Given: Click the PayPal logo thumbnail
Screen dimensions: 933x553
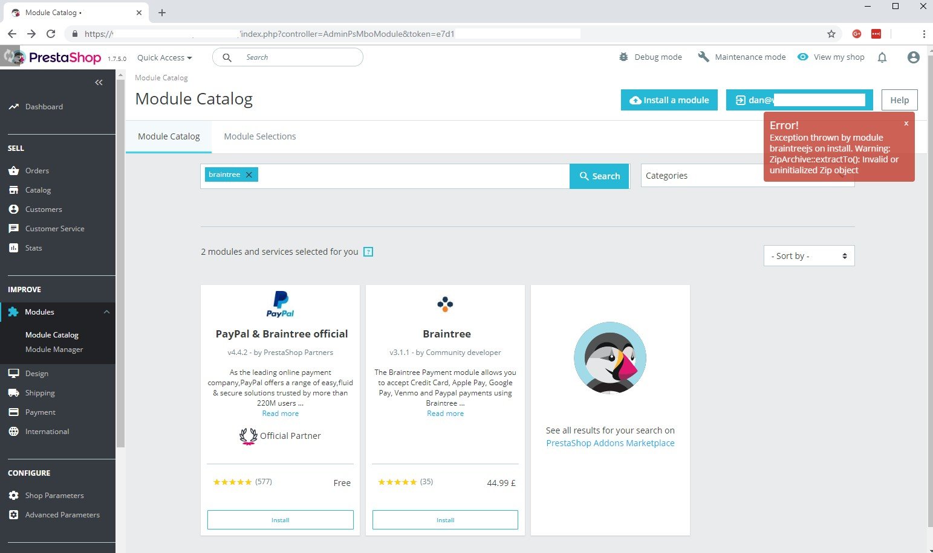Looking at the screenshot, I should pyautogui.click(x=281, y=304).
